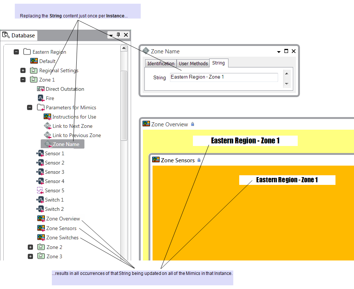The width and height of the screenshot is (354, 289).
Task: Click the Fire point icon
Action: 41,98
